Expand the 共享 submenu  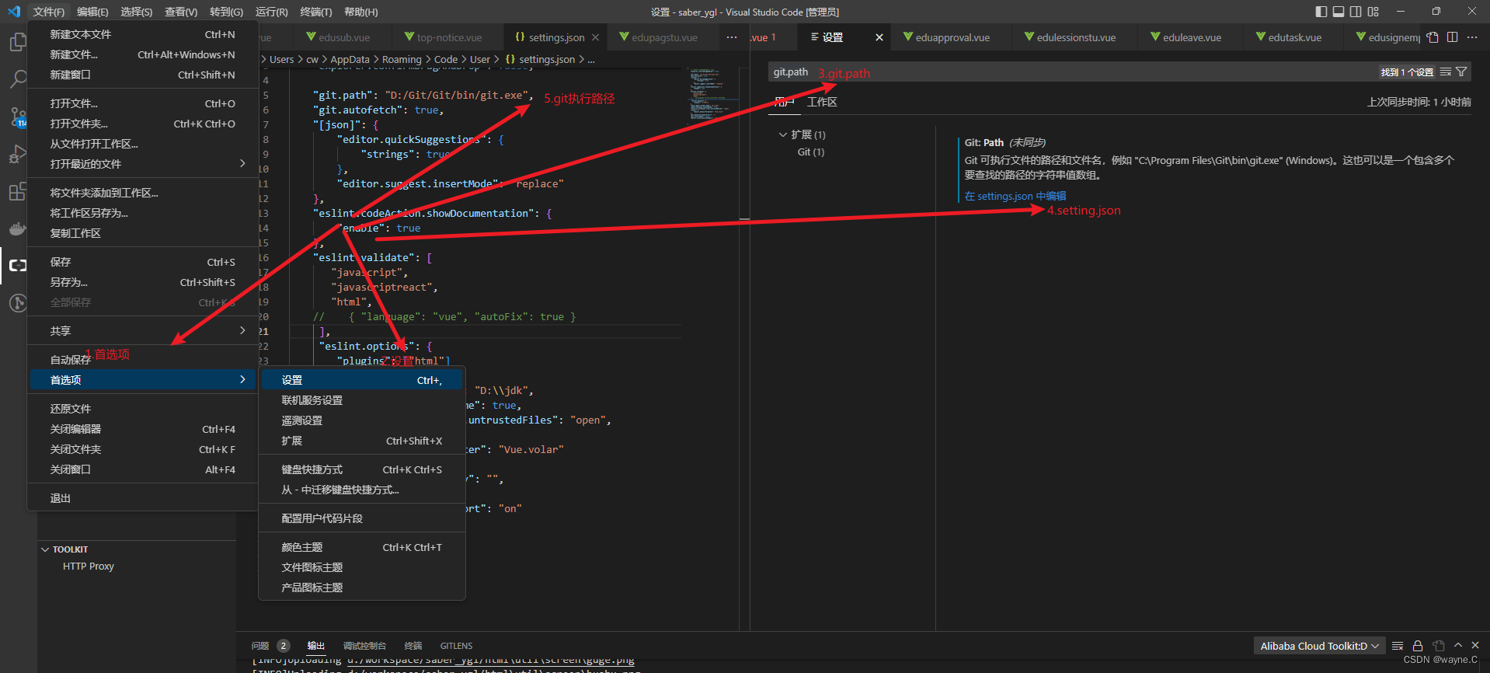(142, 331)
